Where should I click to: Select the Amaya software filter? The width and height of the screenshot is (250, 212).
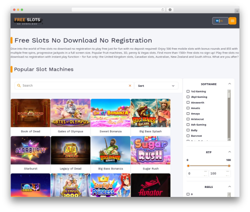188,114
